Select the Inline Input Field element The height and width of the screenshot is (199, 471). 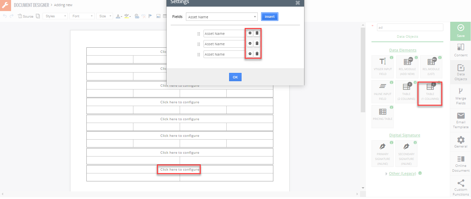click(x=383, y=92)
